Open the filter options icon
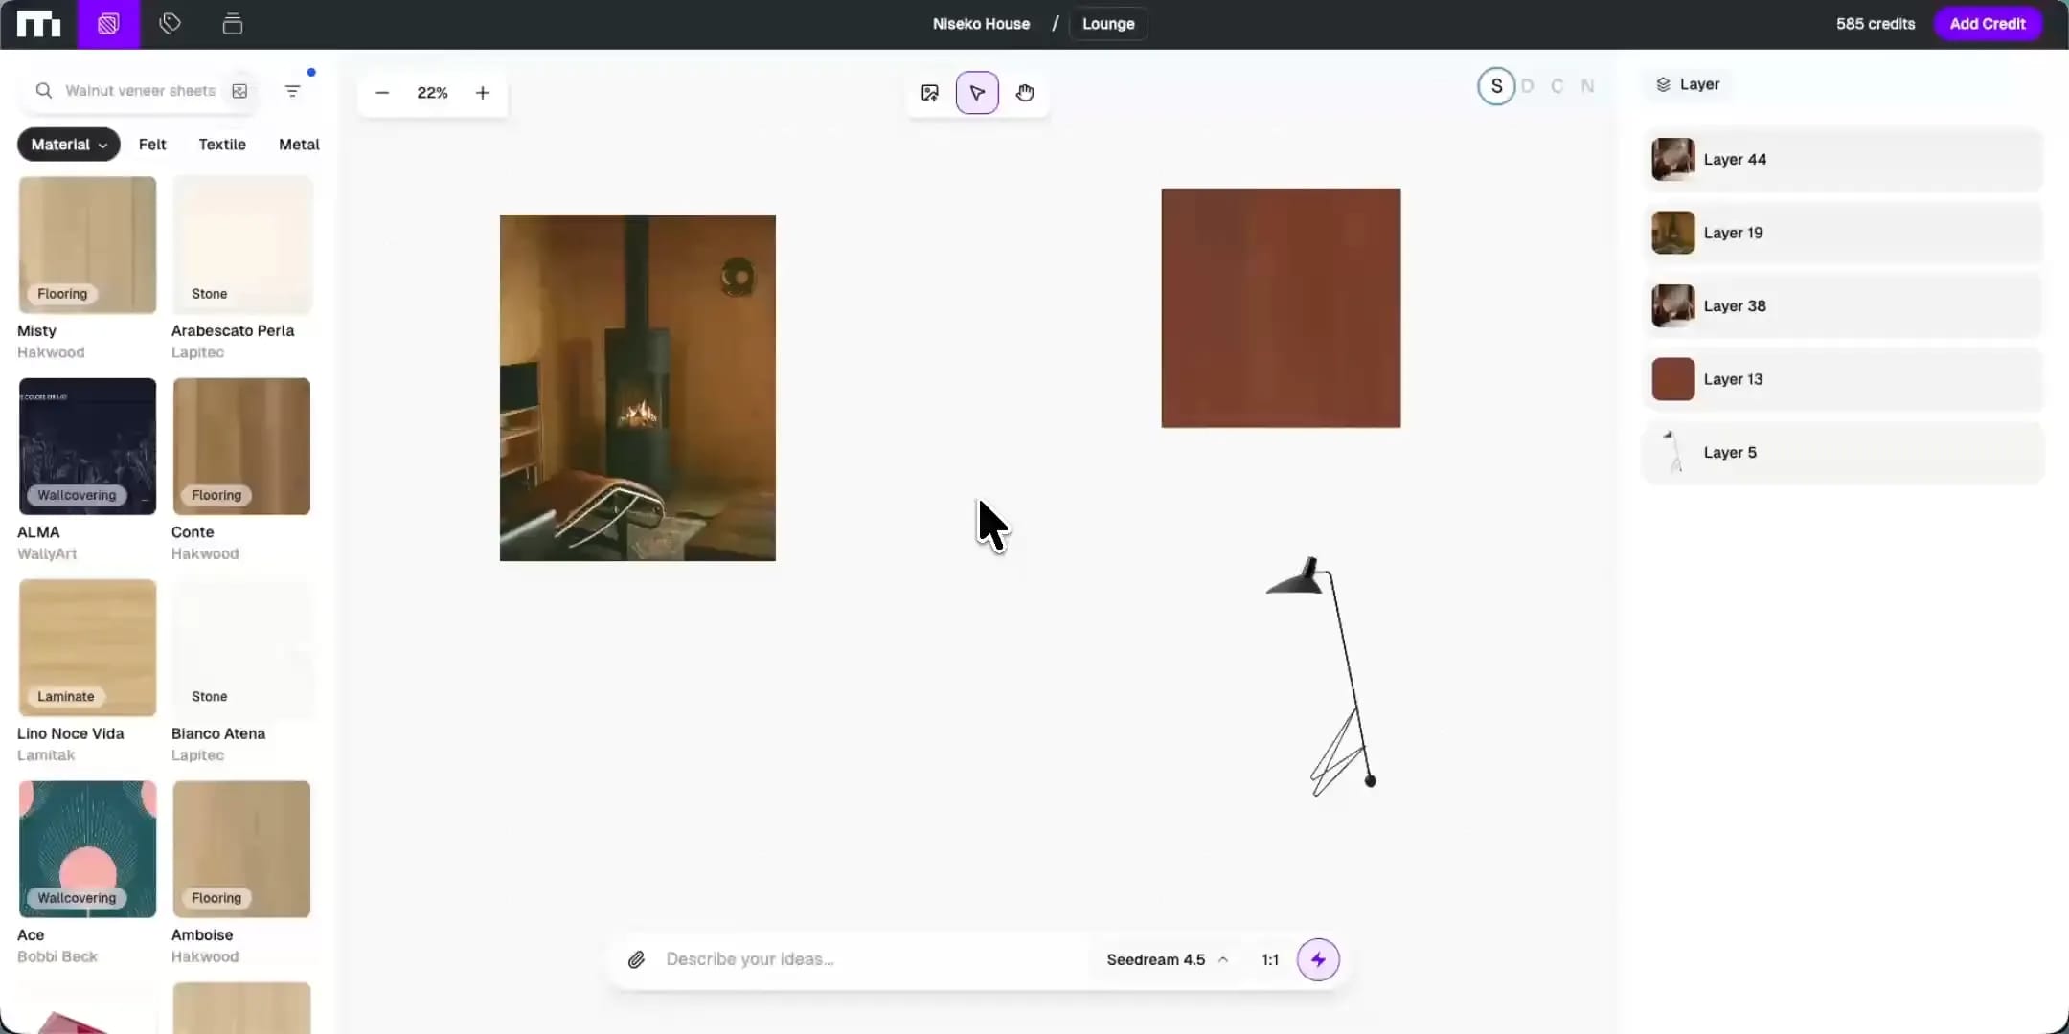The image size is (2069, 1034). pos(292,91)
